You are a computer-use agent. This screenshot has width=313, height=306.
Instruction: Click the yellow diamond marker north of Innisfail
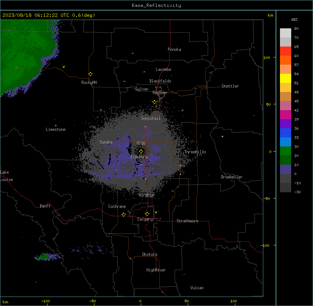pyautogui.click(x=155, y=102)
